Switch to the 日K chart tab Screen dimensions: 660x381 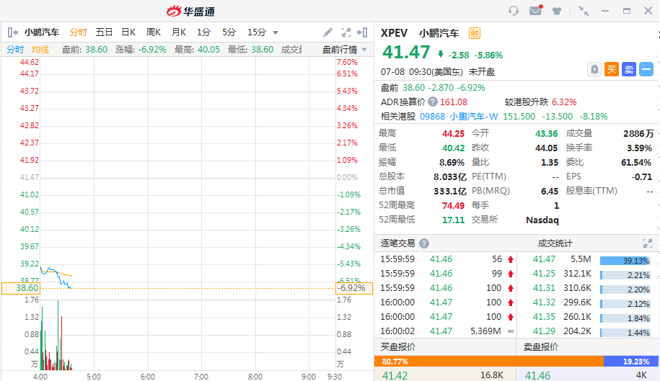click(128, 32)
